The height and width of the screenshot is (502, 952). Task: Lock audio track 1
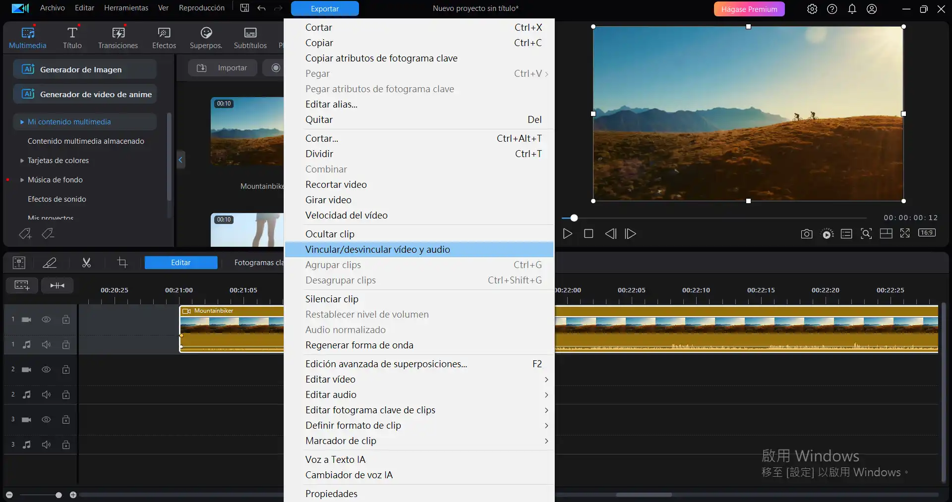(x=66, y=344)
